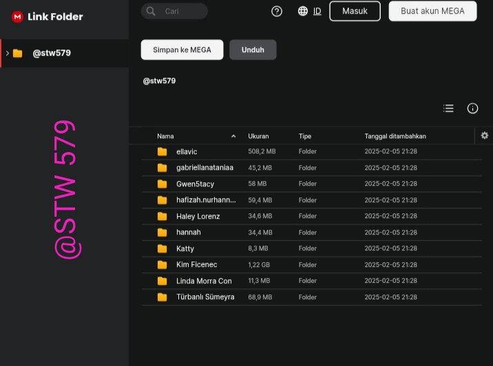Click the Link Folder heading
Image resolution: width=493 pixels, height=366 pixels.
(55, 17)
